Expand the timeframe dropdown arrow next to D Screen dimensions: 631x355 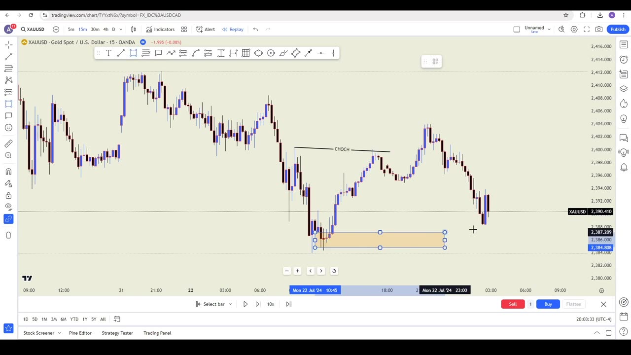[121, 29]
